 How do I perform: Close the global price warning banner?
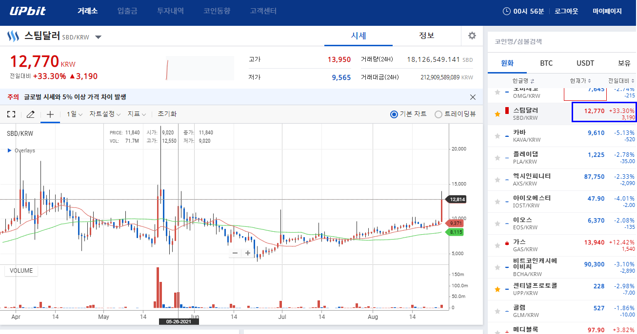(473, 97)
